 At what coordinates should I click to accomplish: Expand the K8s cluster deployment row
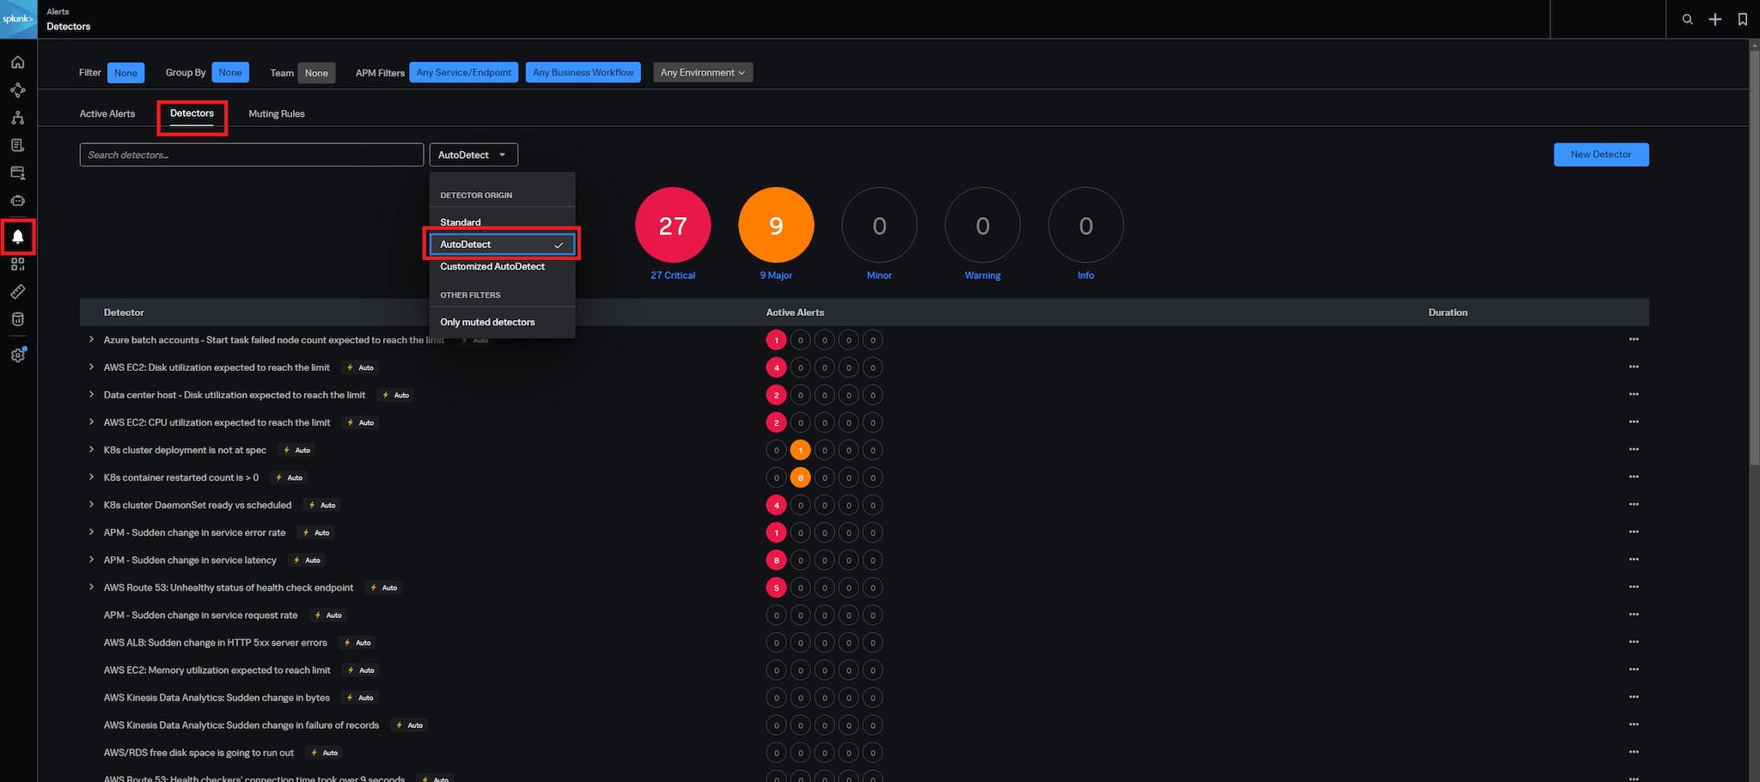point(91,450)
